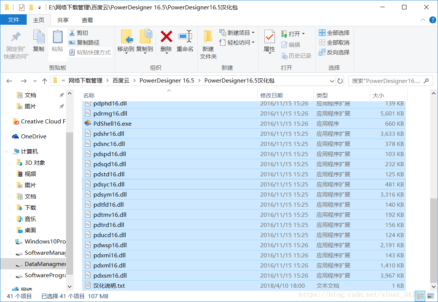Open the 文件 (File) menu tab
Screen dimensions: 438x302
click(x=13, y=20)
